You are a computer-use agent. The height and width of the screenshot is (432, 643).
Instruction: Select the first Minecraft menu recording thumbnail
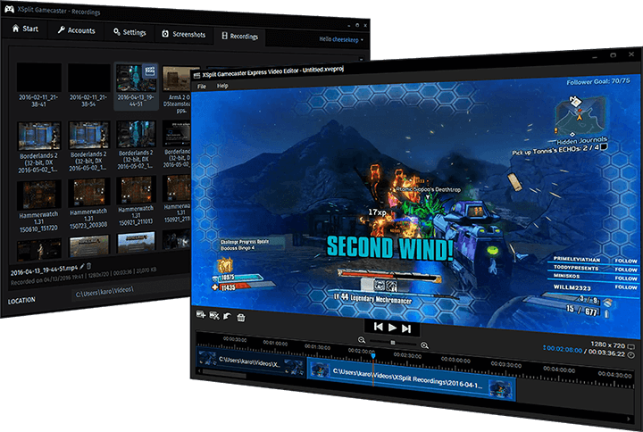pyautogui.click(x=89, y=245)
